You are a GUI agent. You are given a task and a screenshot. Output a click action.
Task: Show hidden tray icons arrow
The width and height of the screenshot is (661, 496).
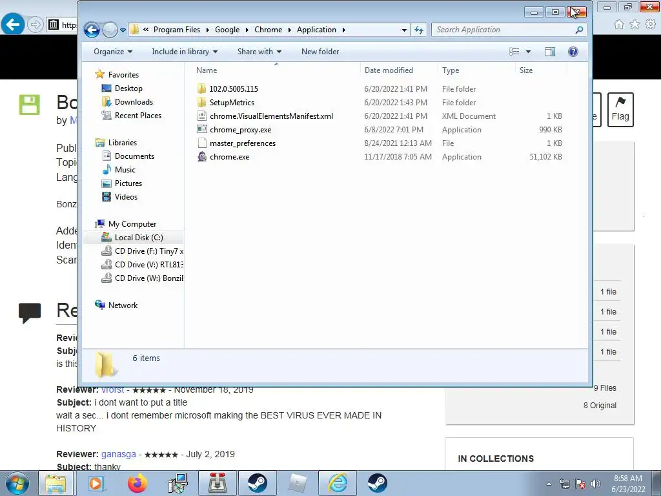[x=549, y=484]
